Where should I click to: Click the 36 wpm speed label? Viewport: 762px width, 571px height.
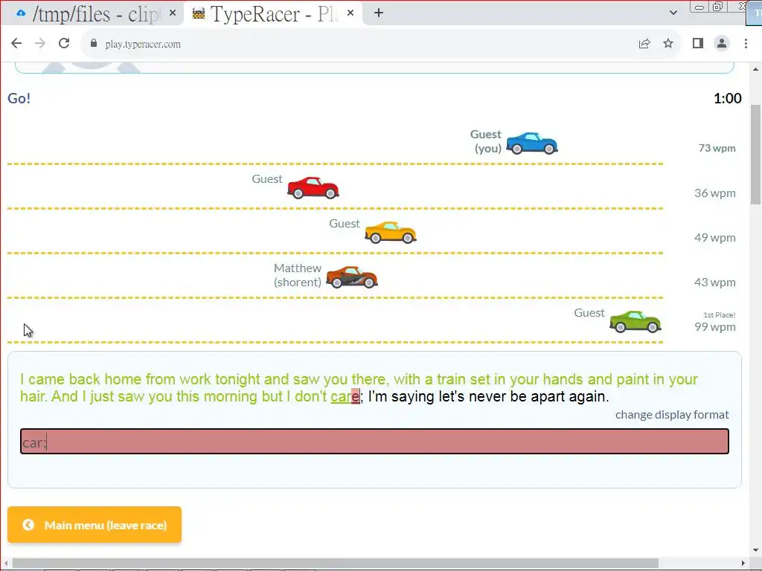[x=715, y=193]
